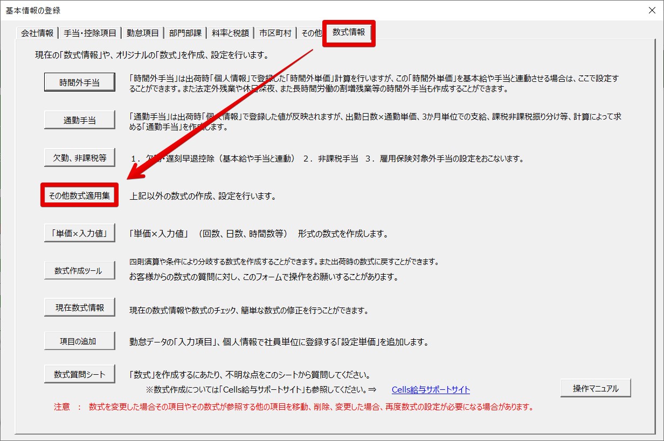The height and width of the screenshot is (441, 664).
Task: Open the 会社情報 tab
Action: coord(37,33)
